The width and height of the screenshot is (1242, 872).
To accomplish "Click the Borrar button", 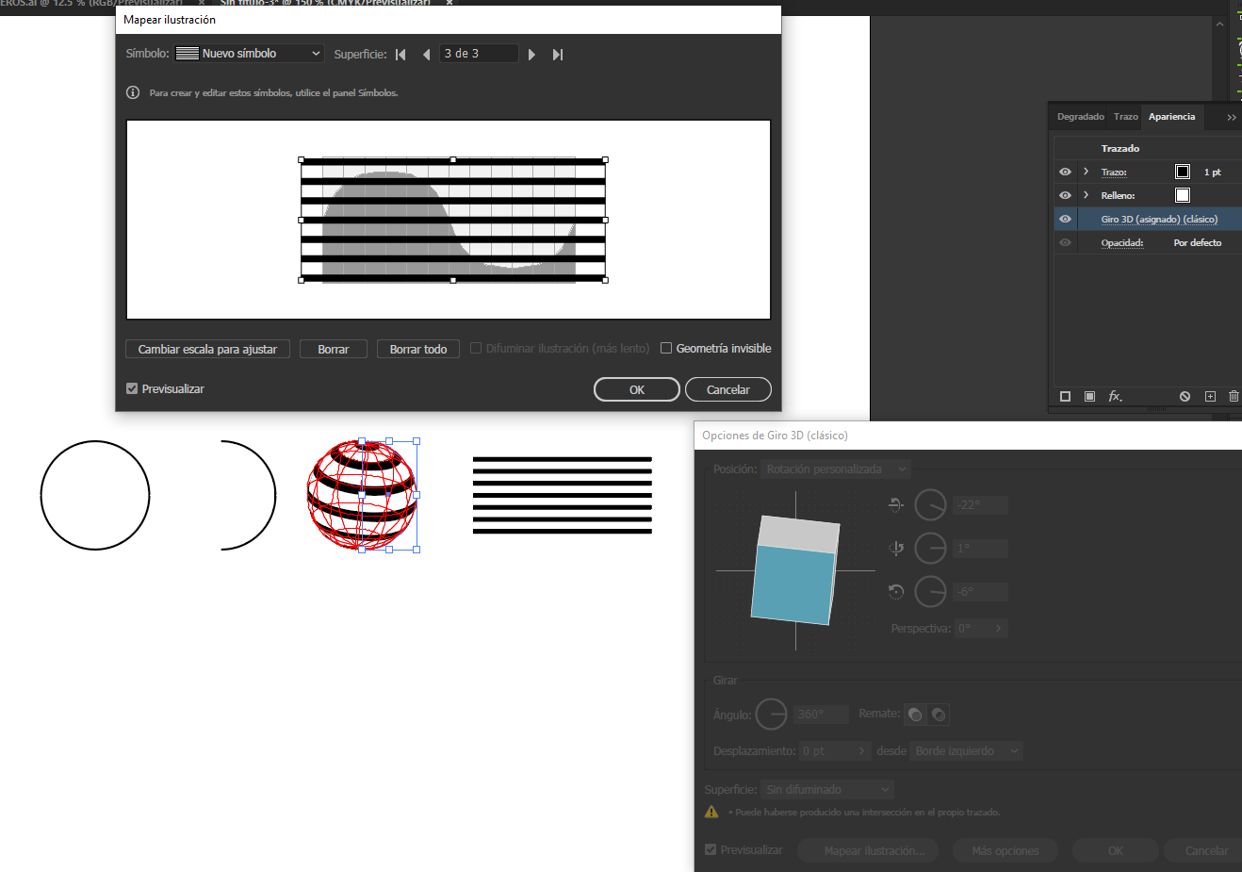I will 334,349.
